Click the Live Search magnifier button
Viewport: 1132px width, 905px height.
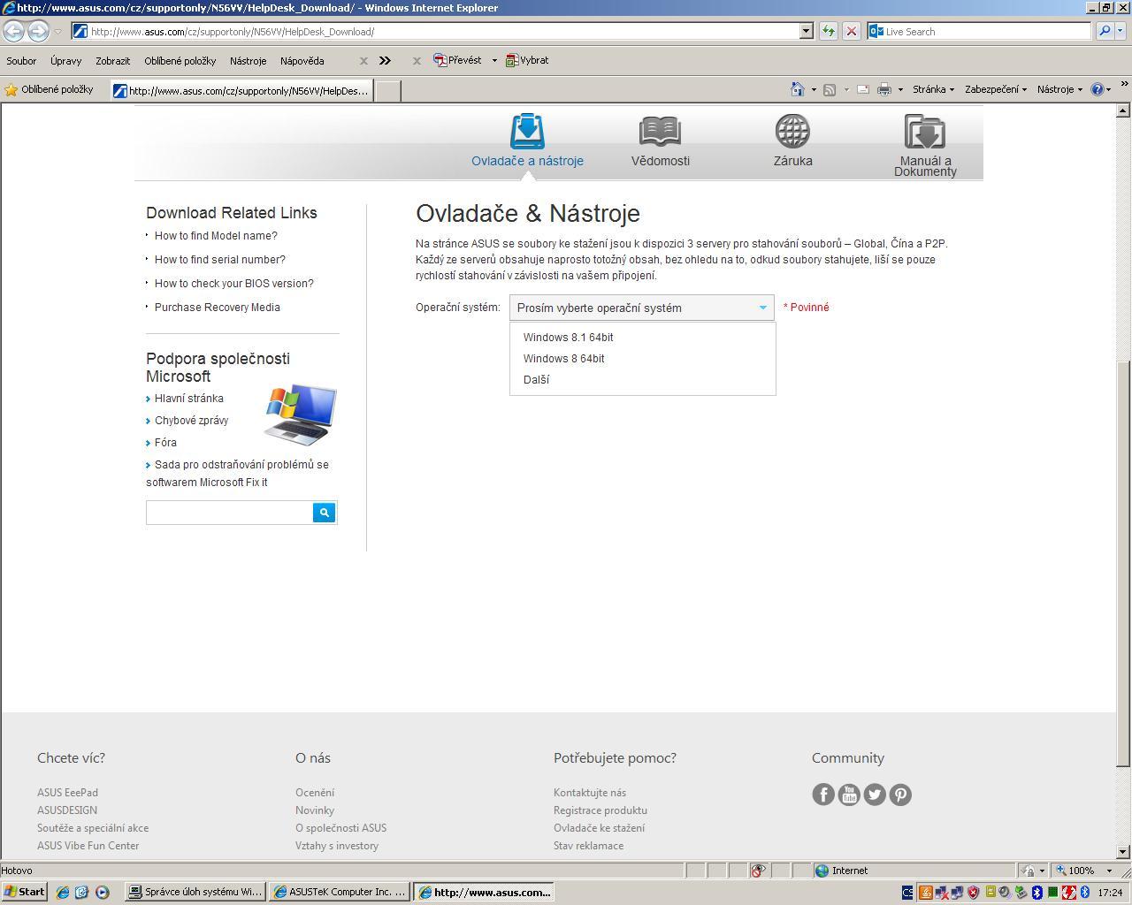click(1105, 31)
